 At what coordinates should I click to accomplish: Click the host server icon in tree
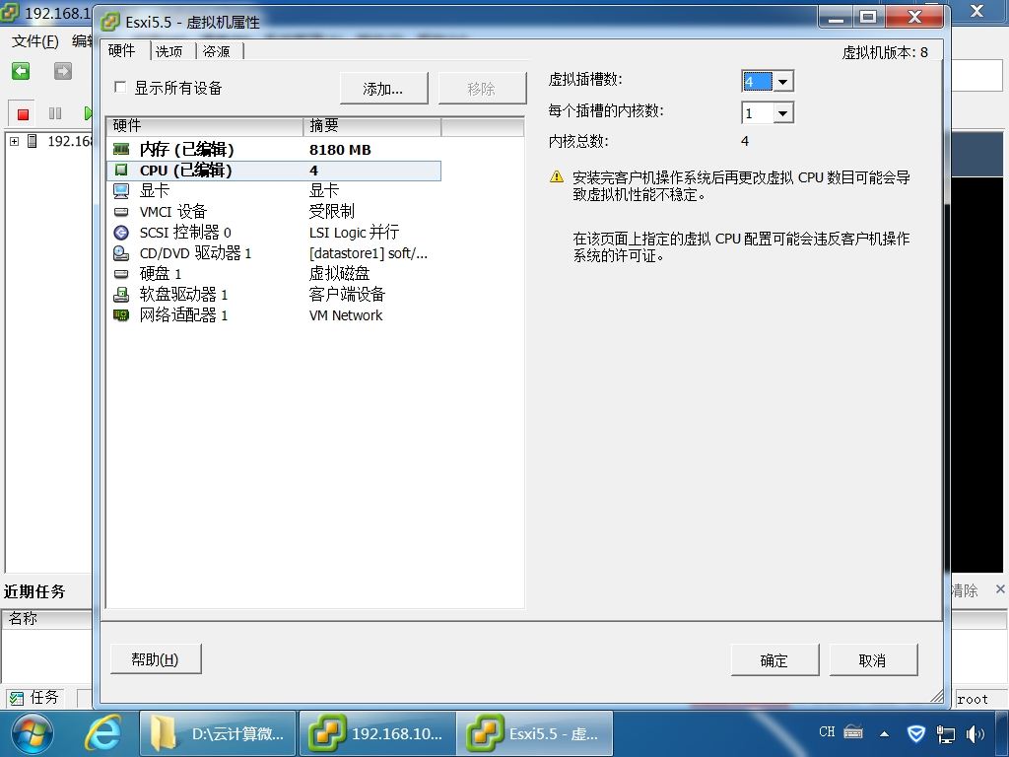point(33,141)
